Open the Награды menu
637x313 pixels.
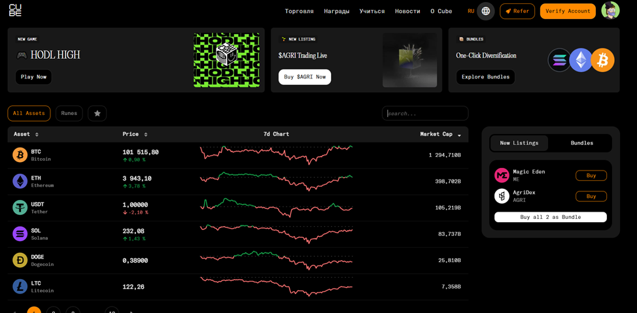[336, 11]
